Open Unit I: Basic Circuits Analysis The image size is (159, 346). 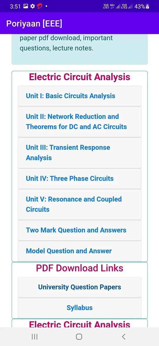pyautogui.click(x=79, y=96)
